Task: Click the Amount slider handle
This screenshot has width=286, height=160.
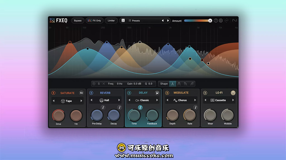Action: point(210,21)
